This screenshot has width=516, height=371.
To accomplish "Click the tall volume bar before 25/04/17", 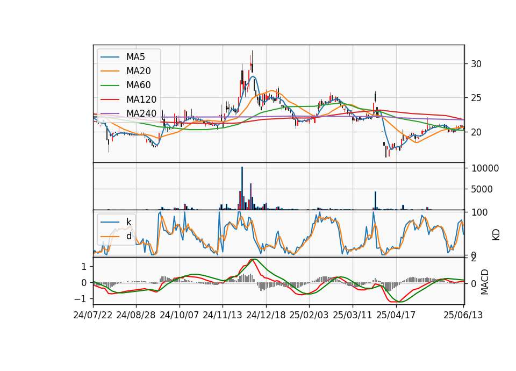I will 376,200.
